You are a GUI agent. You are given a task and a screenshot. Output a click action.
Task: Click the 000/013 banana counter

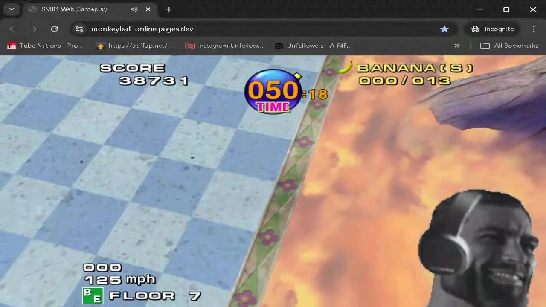pyautogui.click(x=404, y=81)
